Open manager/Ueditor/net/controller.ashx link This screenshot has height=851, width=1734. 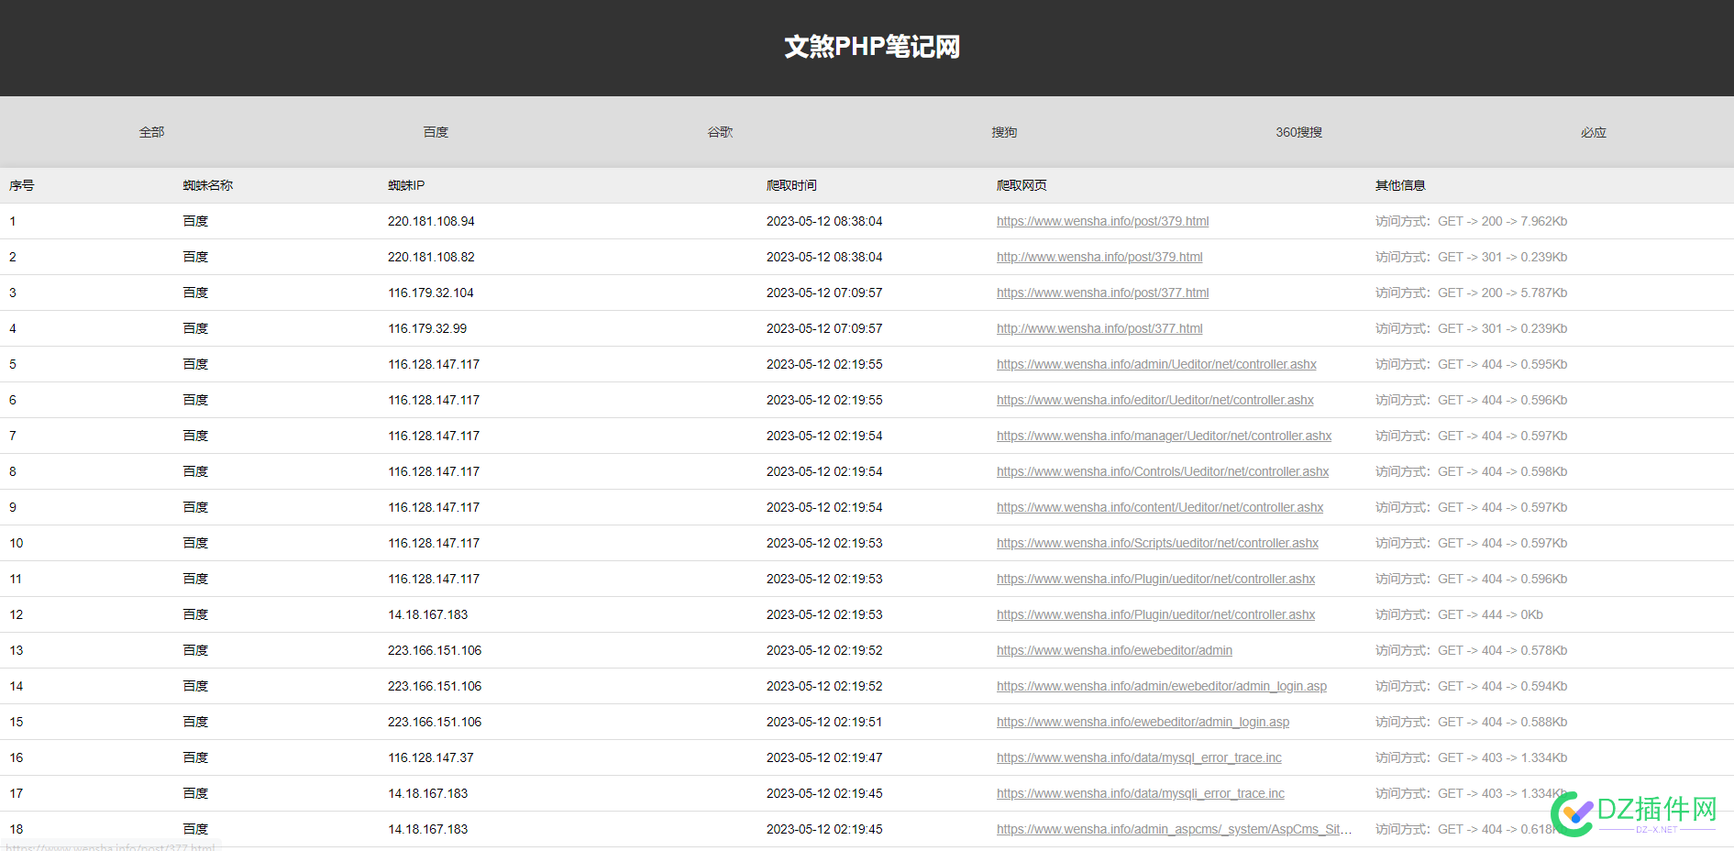tap(1164, 436)
